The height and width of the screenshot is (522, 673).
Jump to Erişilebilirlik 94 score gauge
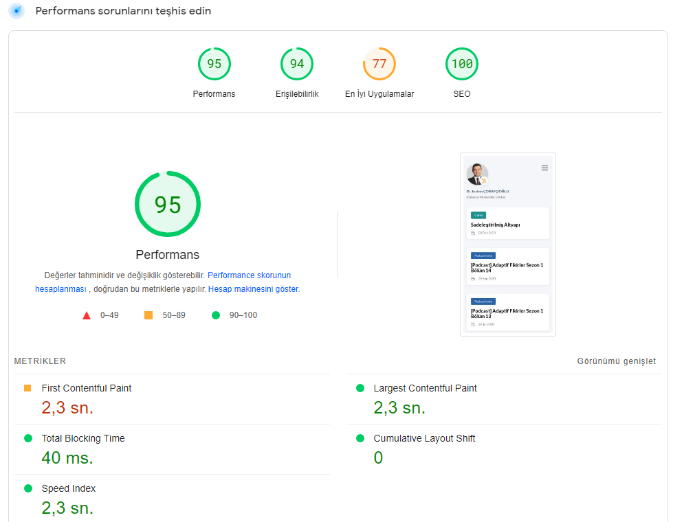(296, 64)
